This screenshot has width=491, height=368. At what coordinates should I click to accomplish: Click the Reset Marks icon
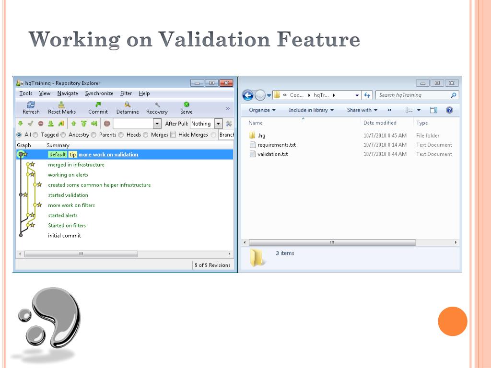pyautogui.click(x=61, y=104)
